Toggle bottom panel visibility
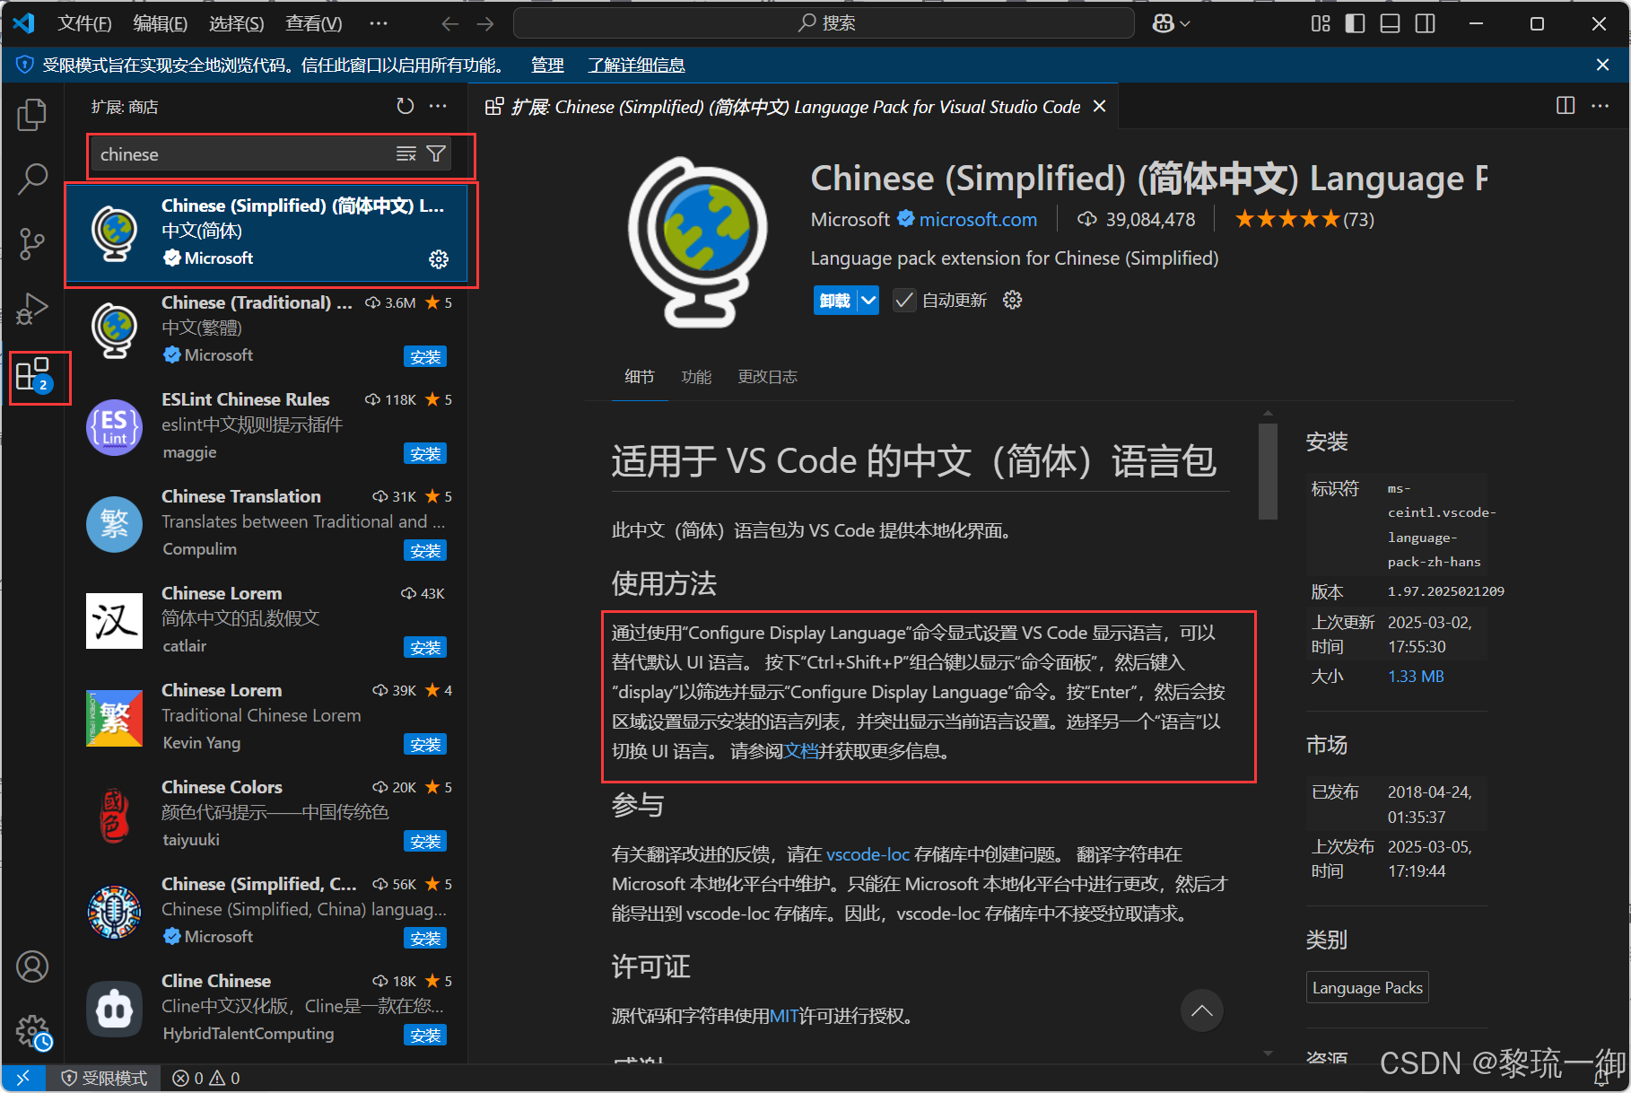Screen dimensions: 1631x1093 1390,24
